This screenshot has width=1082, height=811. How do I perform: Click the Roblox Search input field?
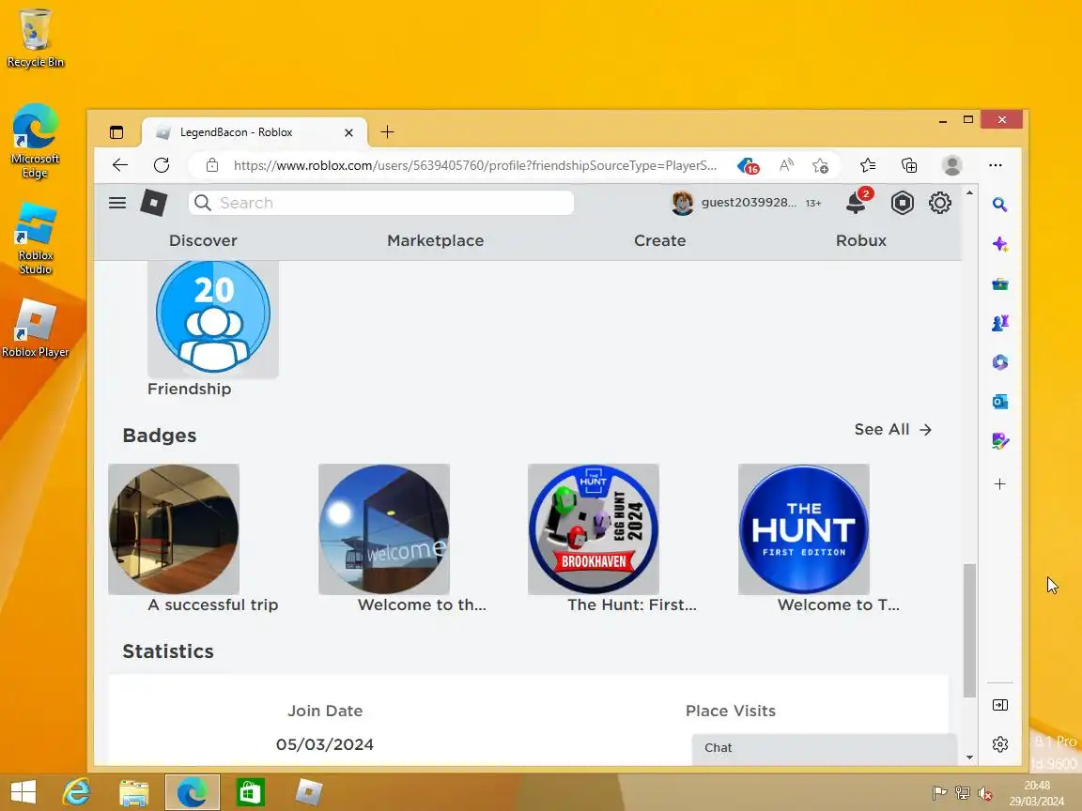(381, 203)
